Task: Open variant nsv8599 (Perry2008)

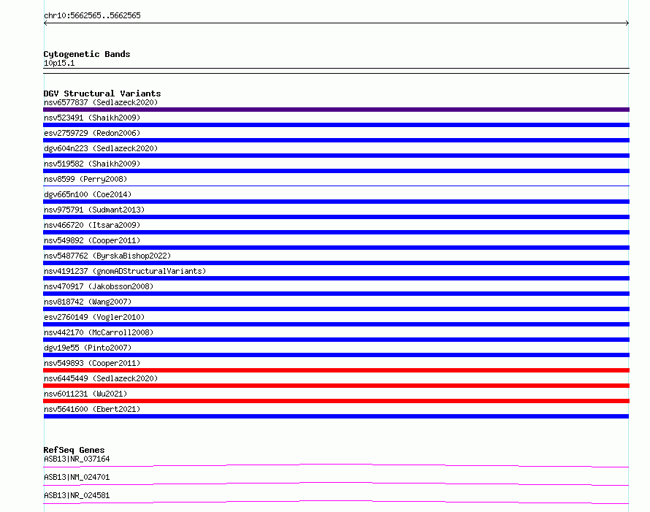Action: coord(85,179)
